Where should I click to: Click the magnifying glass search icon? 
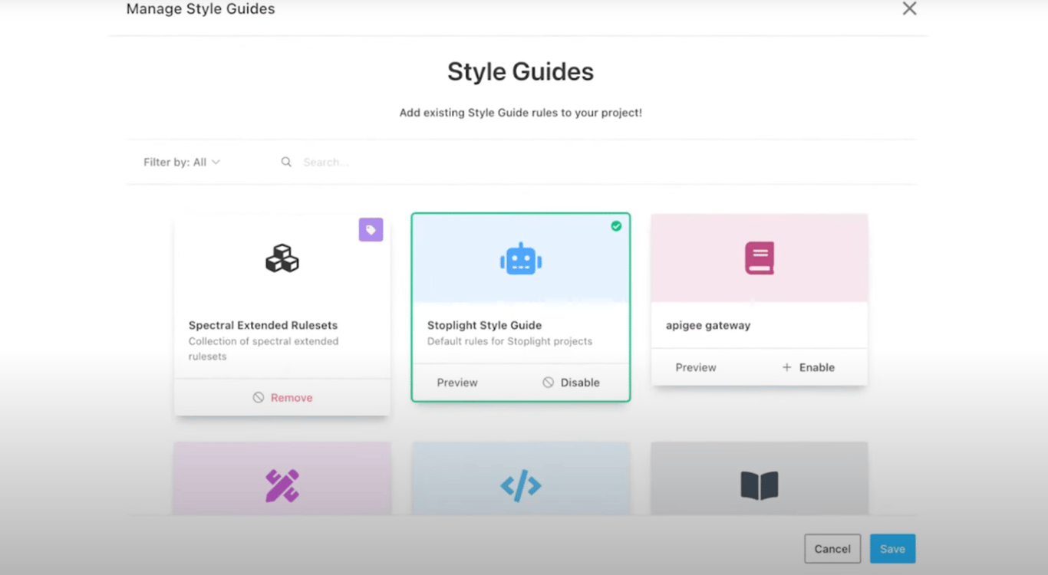pos(286,162)
